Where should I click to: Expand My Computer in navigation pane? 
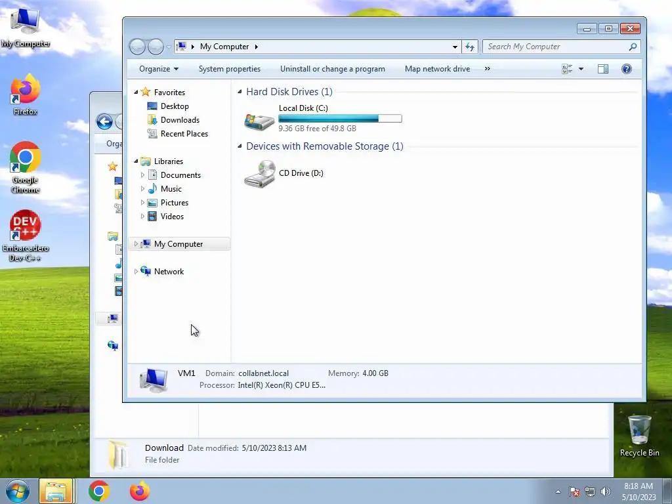point(136,244)
